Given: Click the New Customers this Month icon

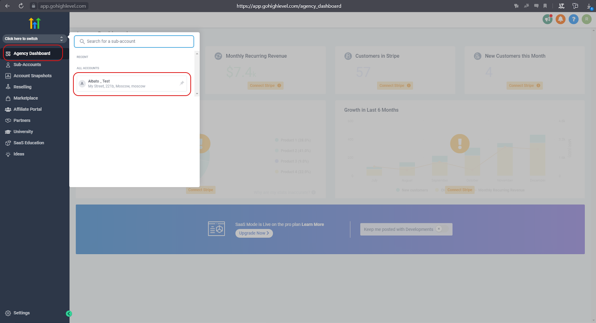Looking at the screenshot, I should (x=478, y=56).
